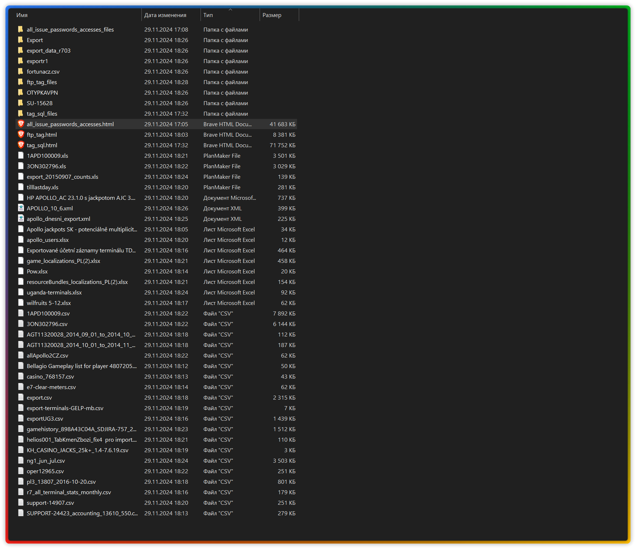Click the Brave icon beside tag_sql.html

(21, 145)
